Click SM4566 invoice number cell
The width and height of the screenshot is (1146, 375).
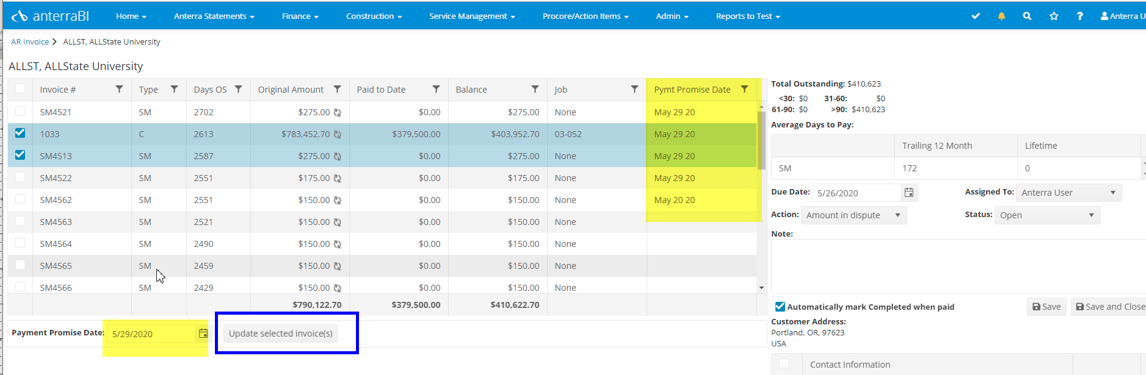click(x=82, y=287)
